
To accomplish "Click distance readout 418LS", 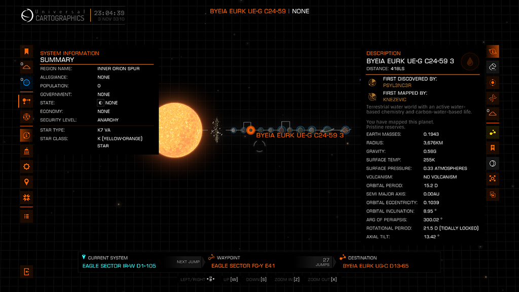I will 397,68.
